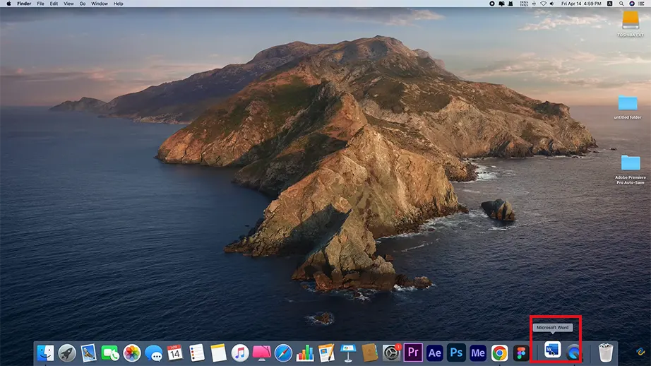Open the View menu
Viewport: 651px width, 366px height.
(68, 4)
